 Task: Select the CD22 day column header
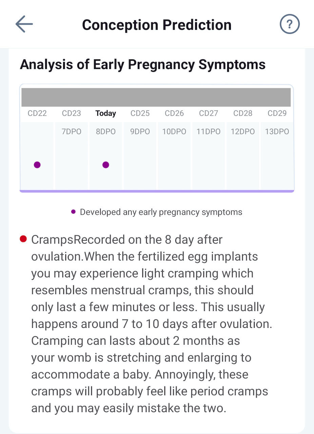(x=37, y=113)
